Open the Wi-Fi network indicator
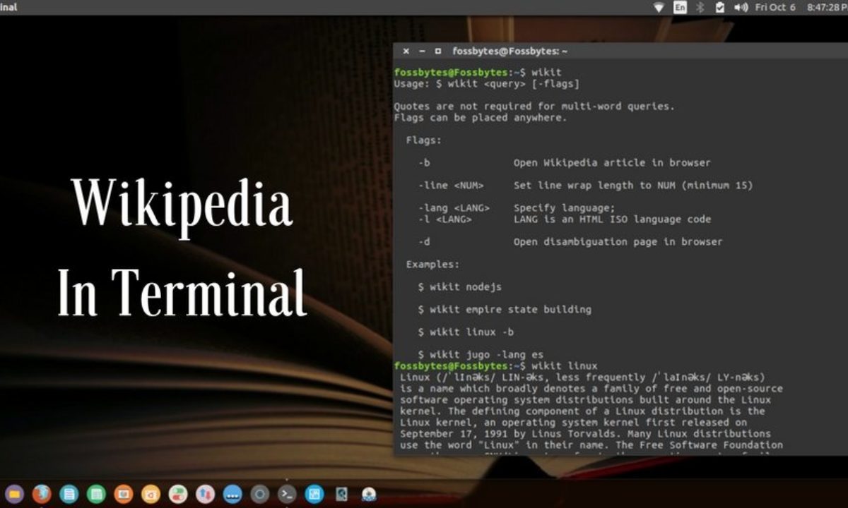This screenshot has width=848, height=508. [x=659, y=7]
